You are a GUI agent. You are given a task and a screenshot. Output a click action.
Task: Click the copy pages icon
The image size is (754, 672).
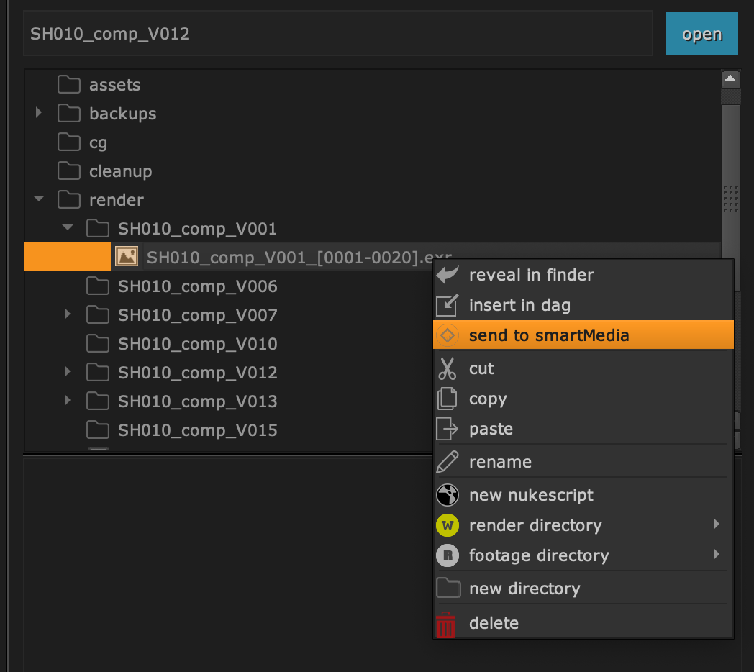click(448, 399)
